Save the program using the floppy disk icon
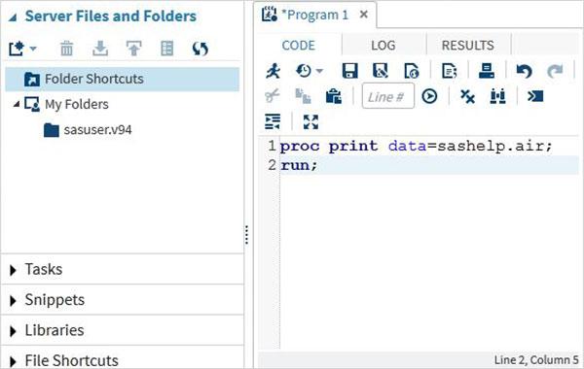584x369 pixels. pos(349,71)
